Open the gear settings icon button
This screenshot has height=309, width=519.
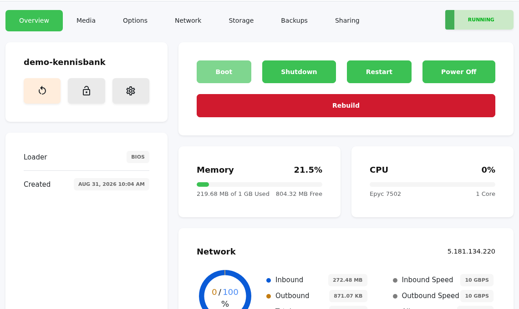click(x=131, y=91)
